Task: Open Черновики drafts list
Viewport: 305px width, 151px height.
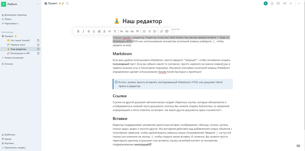Action: pos(12,23)
